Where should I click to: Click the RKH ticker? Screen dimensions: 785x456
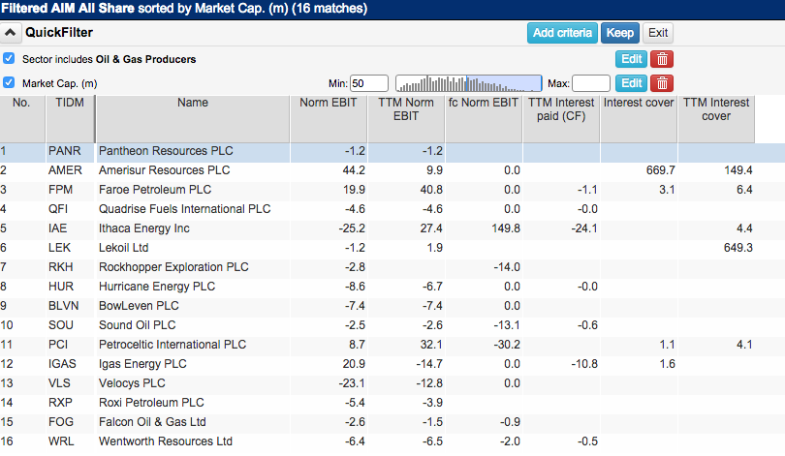61,267
